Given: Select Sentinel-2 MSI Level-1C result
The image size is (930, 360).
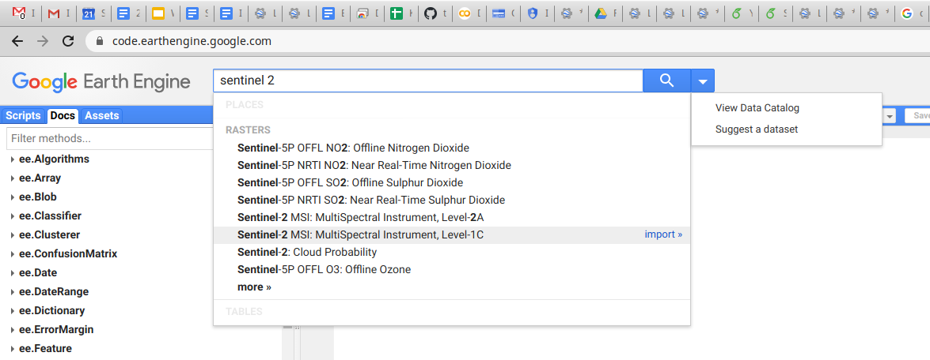Looking at the screenshot, I should pos(452,234).
